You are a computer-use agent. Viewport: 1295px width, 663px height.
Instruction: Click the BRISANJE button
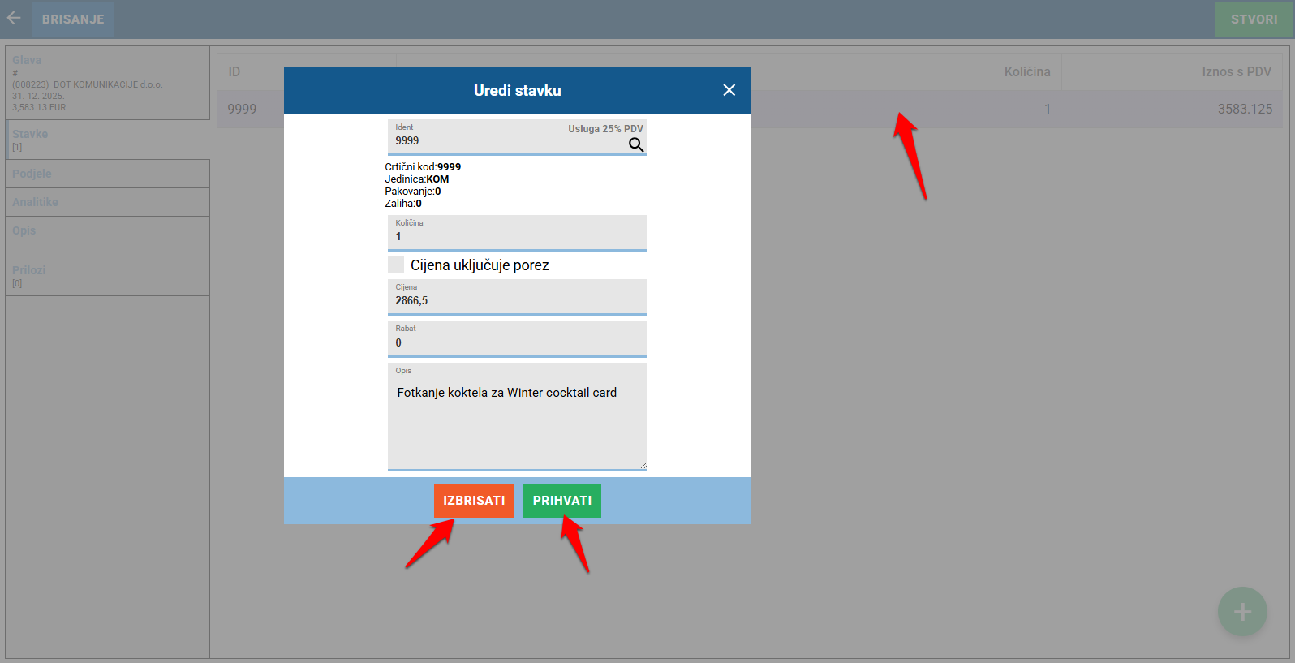click(x=73, y=19)
